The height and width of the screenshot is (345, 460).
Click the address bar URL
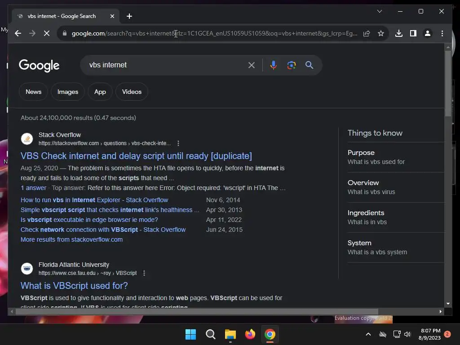coord(214,33)
